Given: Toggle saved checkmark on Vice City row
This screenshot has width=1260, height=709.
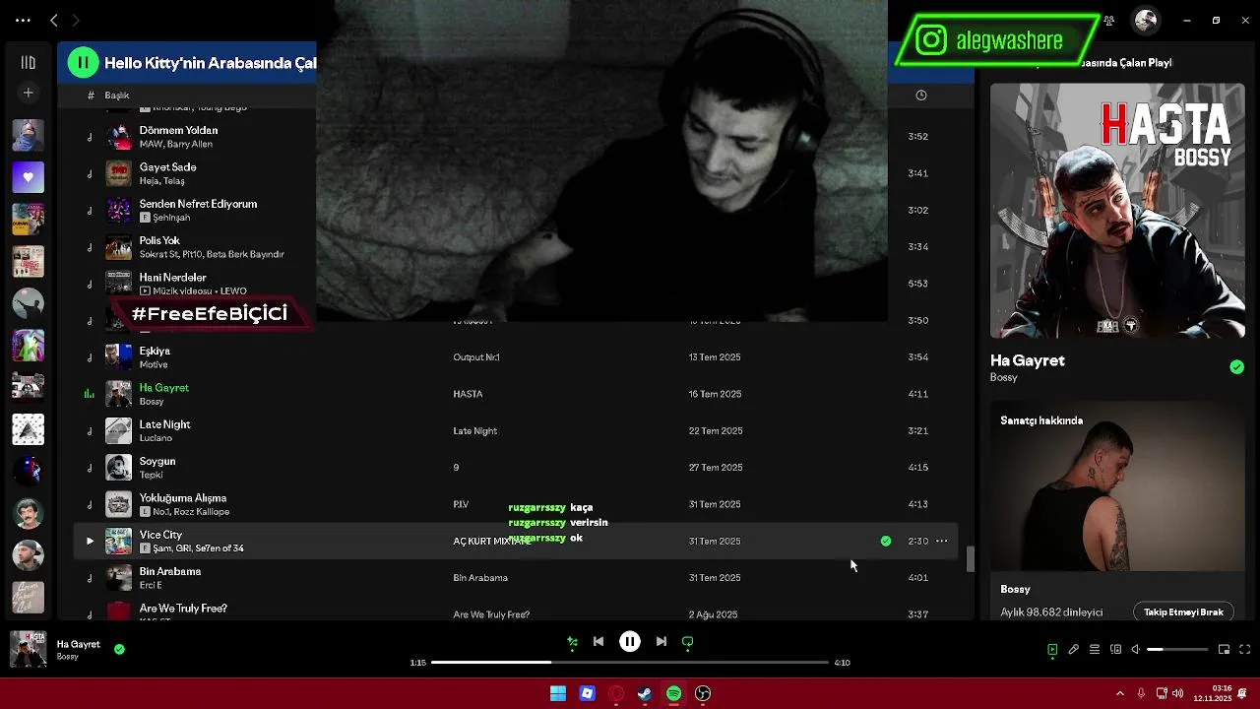Looking at the screenshot, I should [x=886, y=541].
